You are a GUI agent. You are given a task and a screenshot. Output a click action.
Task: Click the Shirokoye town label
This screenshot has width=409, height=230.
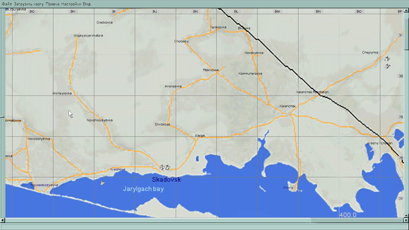click(x=162, y=124)
